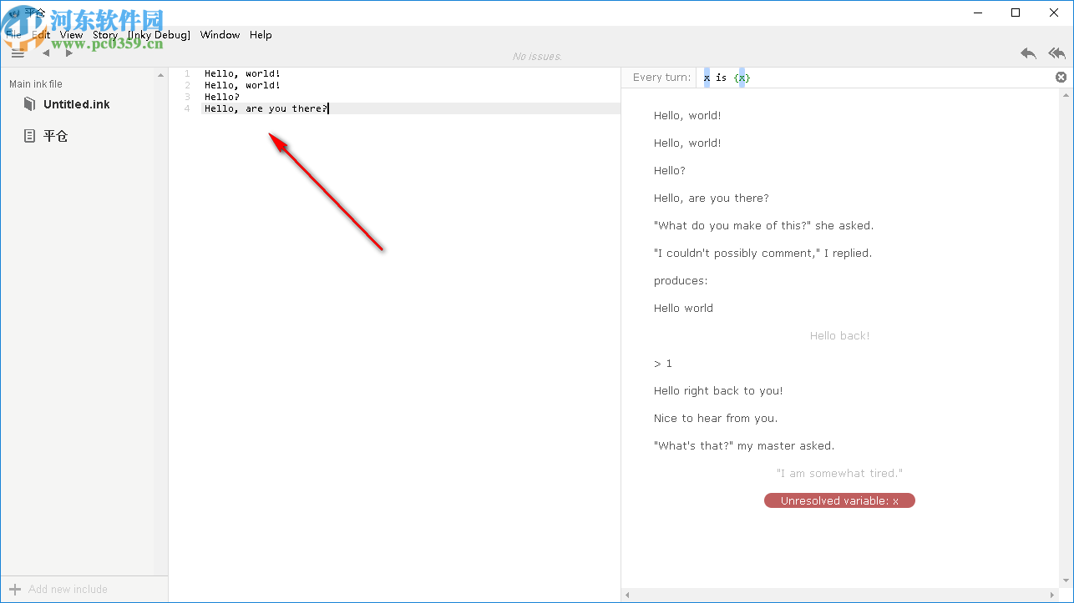Viewport: 1074px width, 603px height.
Task: Click 'Hello right back to you!' in output
Action: [x=718, y=390]
